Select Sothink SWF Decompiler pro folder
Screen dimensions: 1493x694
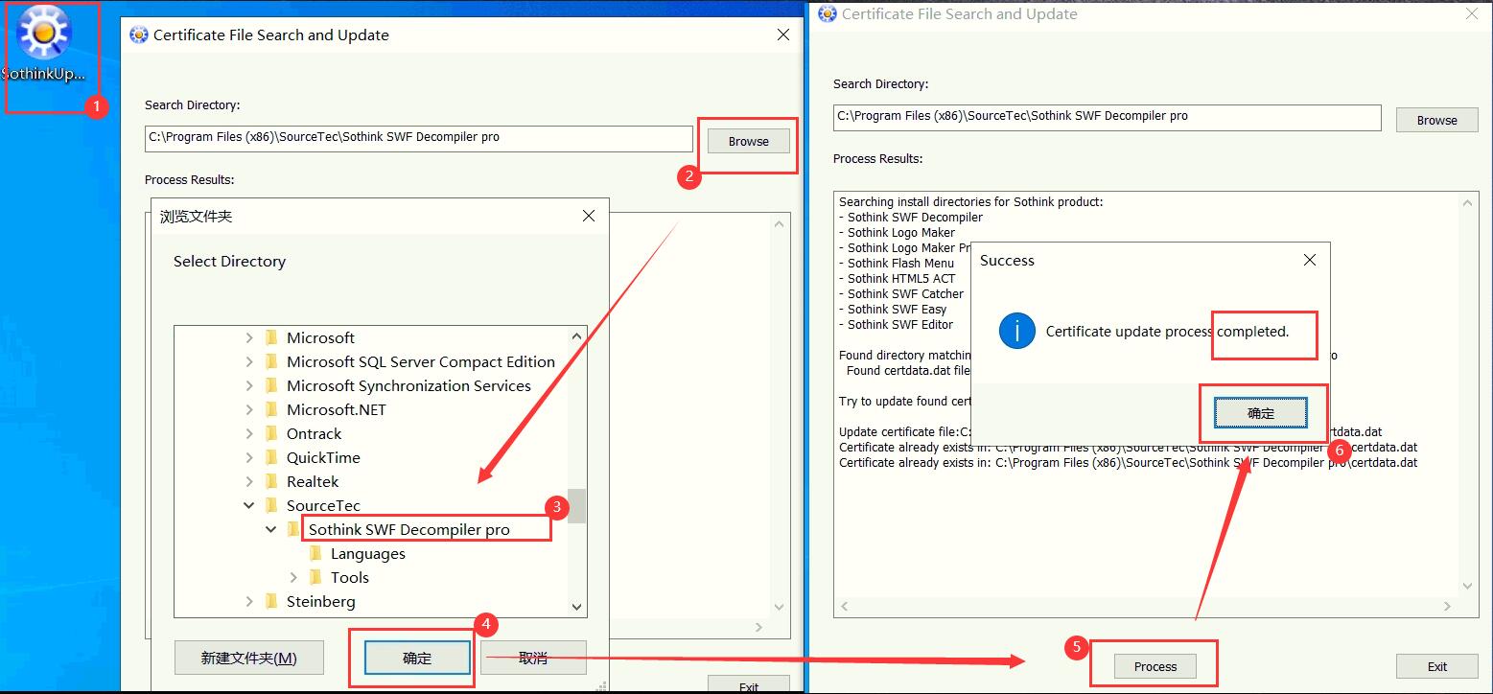click(408, 529)
